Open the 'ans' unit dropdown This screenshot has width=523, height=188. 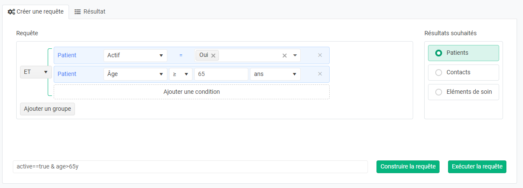[x=275, y=74]
